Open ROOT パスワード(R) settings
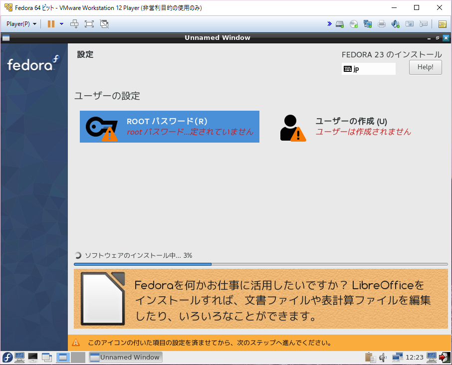Image resolution: width=452 pixels, height=365 pixels. click(x=170, y=127)
